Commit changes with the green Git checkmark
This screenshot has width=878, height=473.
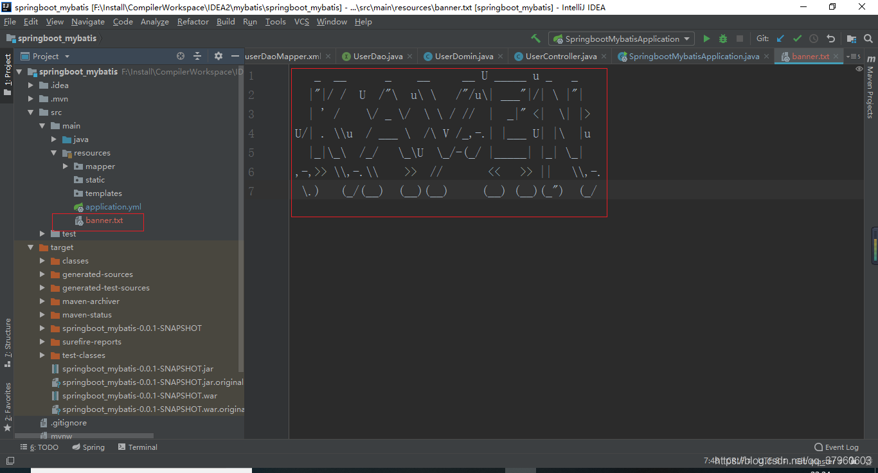pos(798,39)
